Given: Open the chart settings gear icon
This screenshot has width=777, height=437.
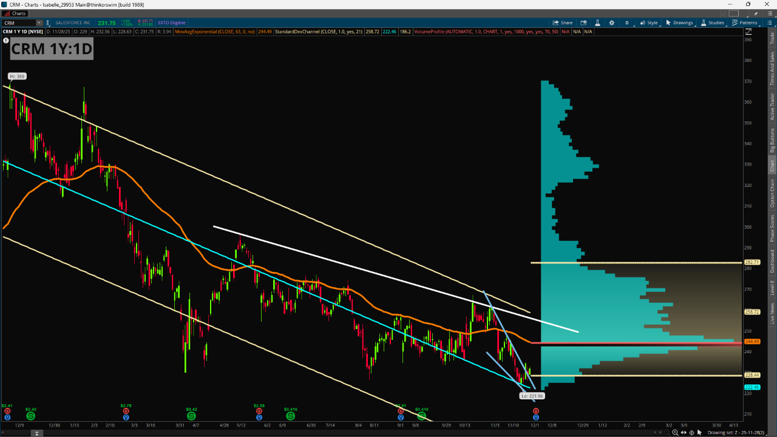Looking at the screenshot, I should tap(611, 22).
